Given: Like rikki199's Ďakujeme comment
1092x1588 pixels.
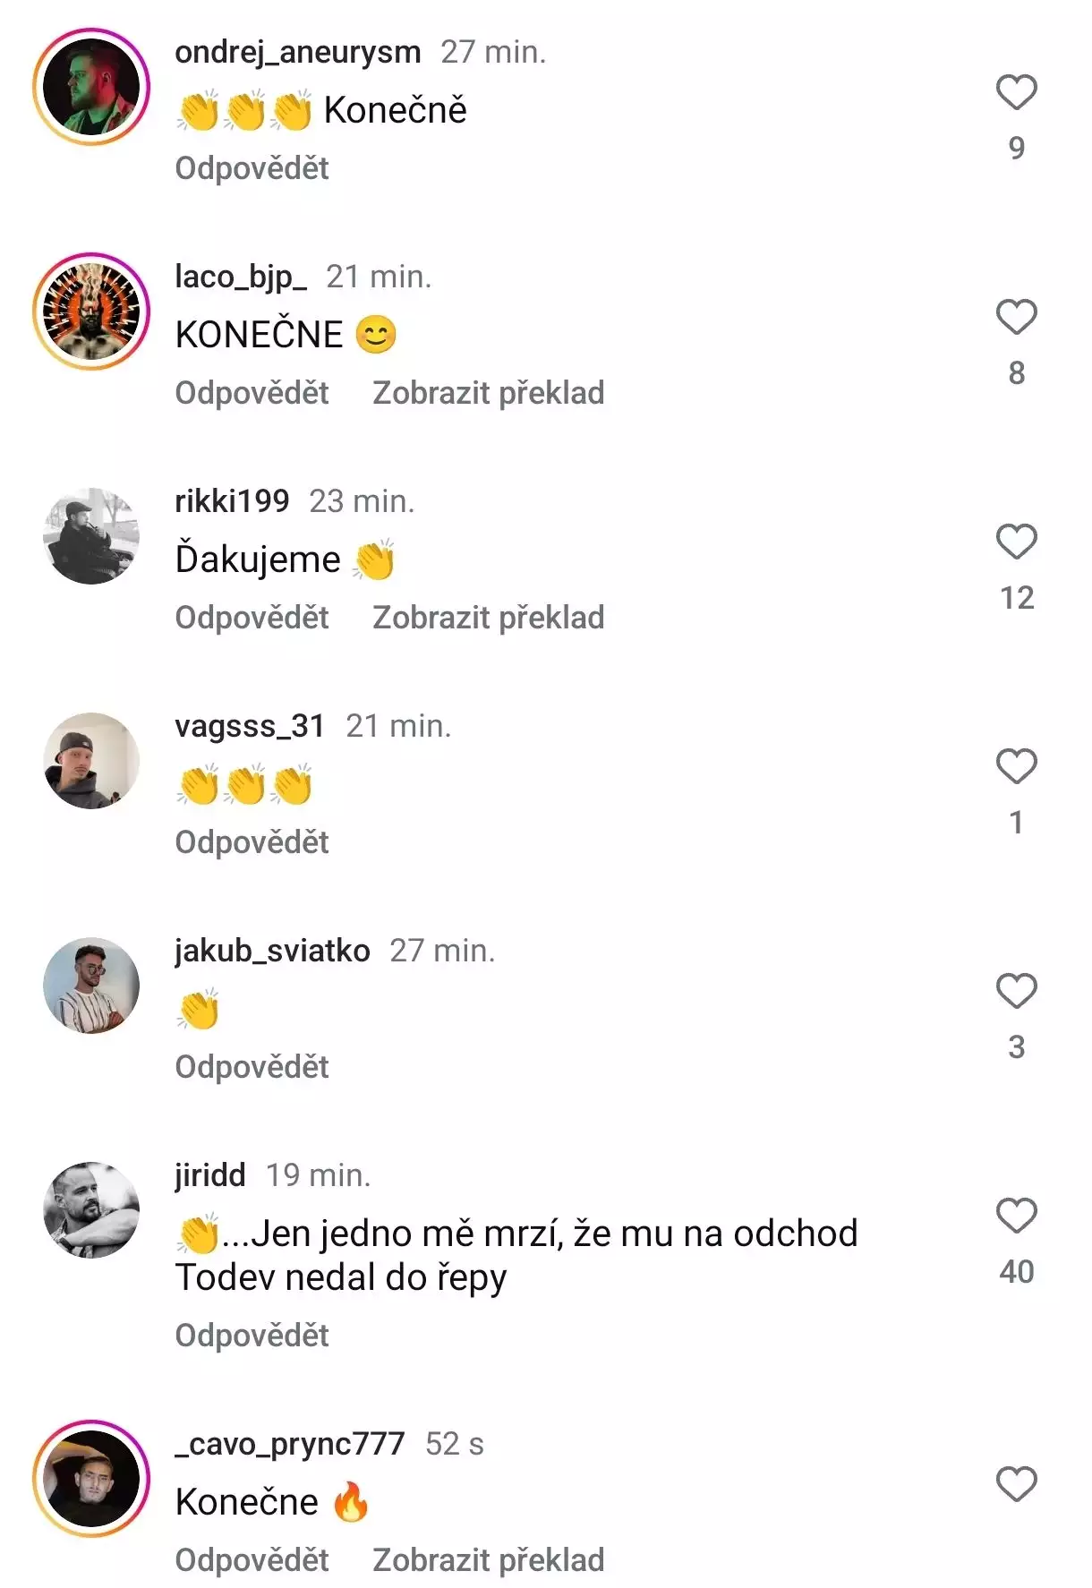Looking at the screenshot, I should [x=1016, y=542].
